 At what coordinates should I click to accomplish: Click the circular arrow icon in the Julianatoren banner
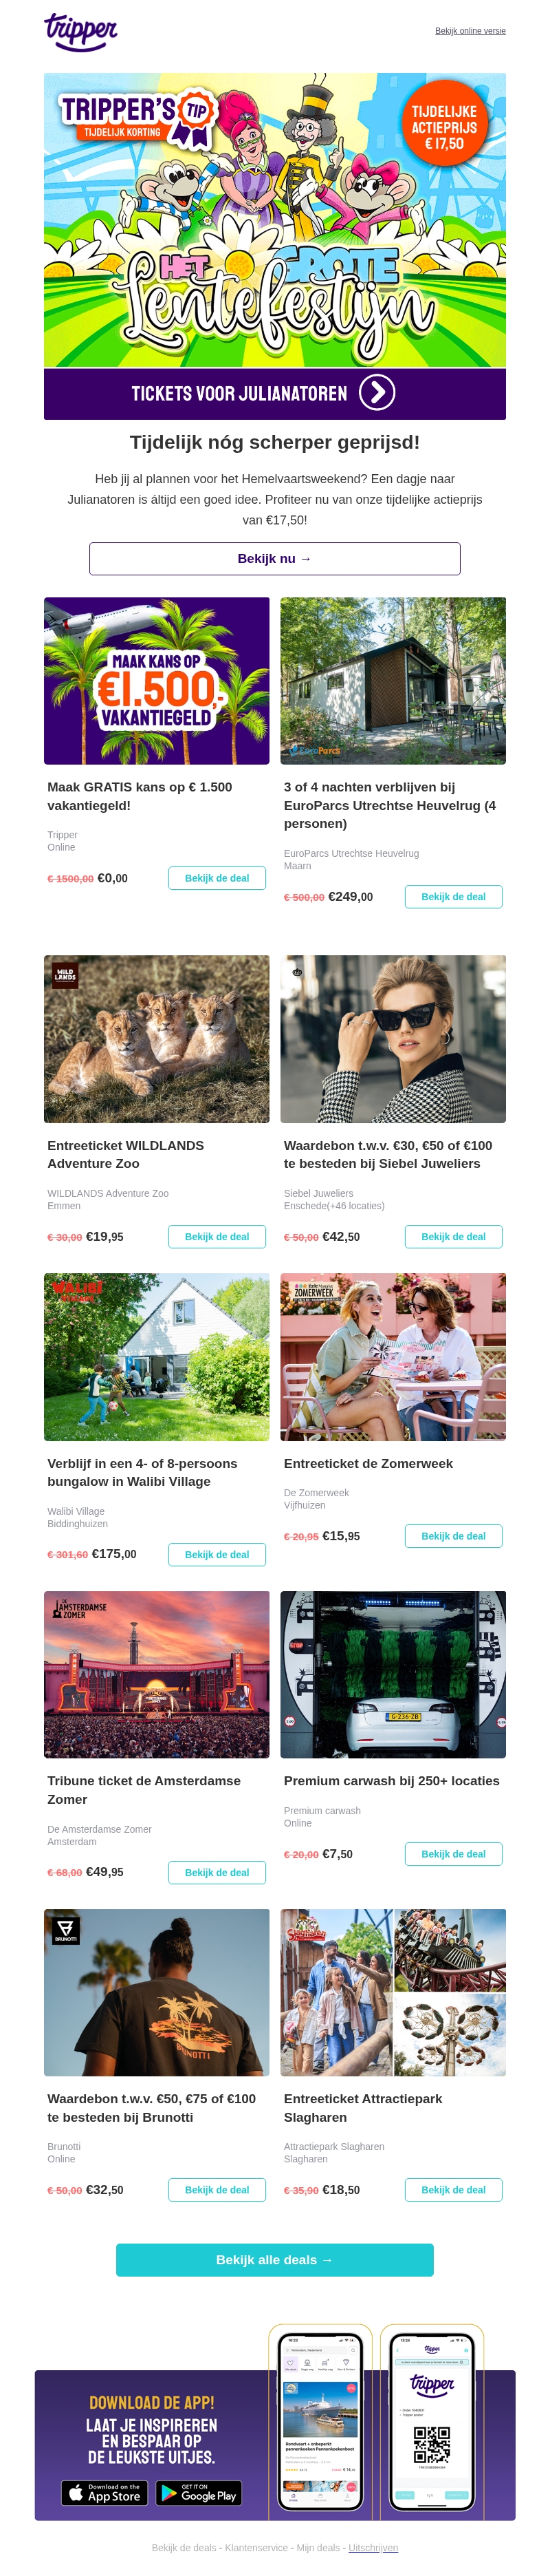click(x=376, y=393)
